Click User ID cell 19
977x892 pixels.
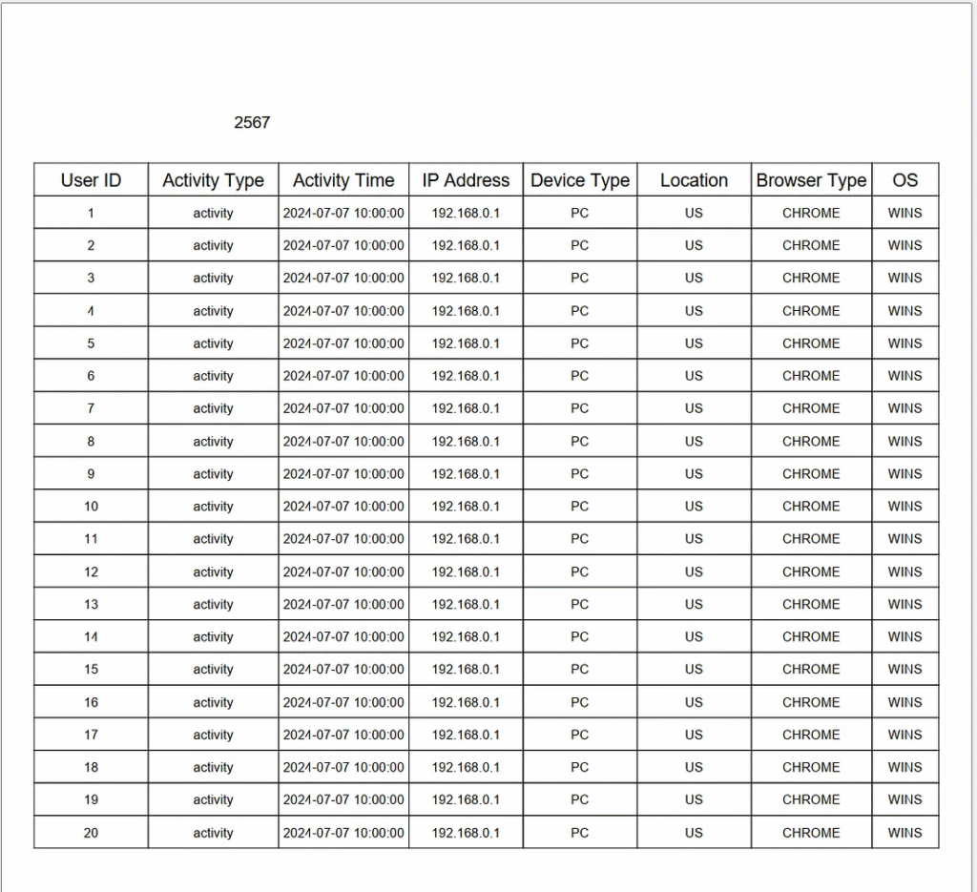91,799
